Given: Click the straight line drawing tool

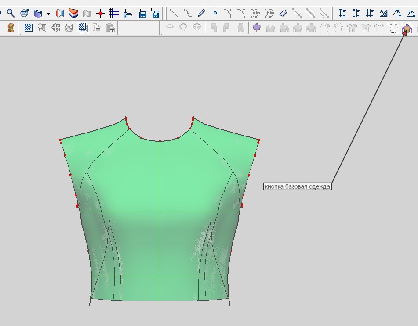Looking at the screenshot, I should (x=174, y=13).
